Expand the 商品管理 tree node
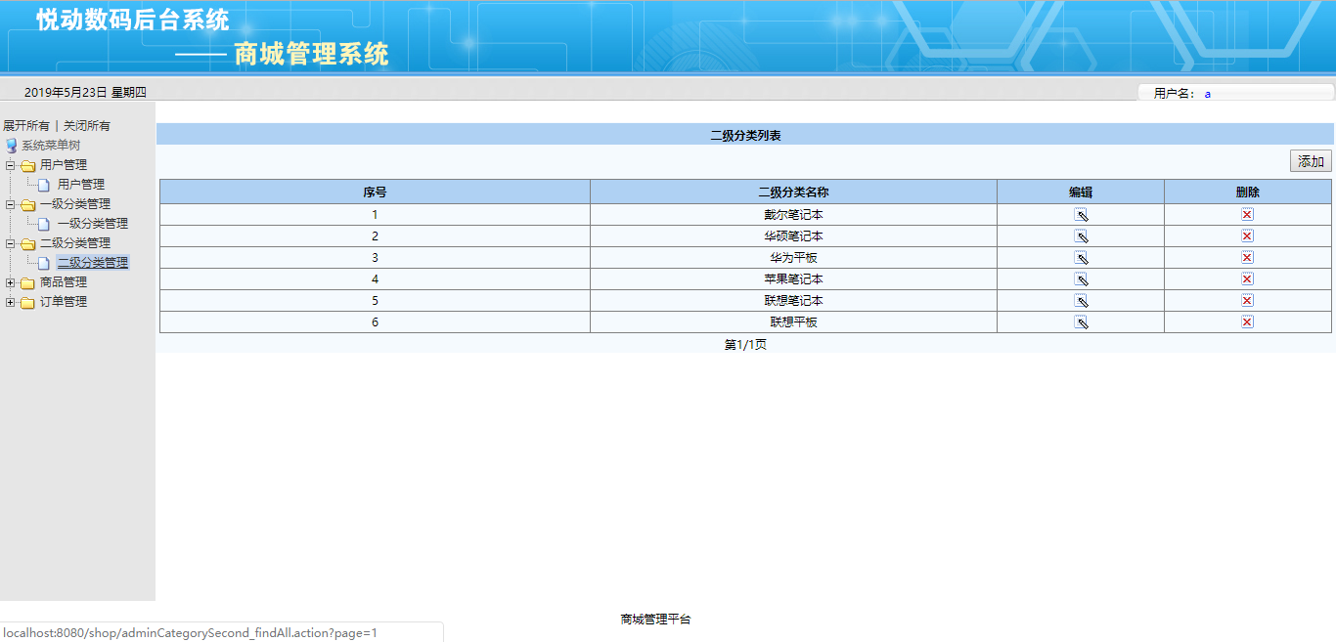 (x=10, y=282)
